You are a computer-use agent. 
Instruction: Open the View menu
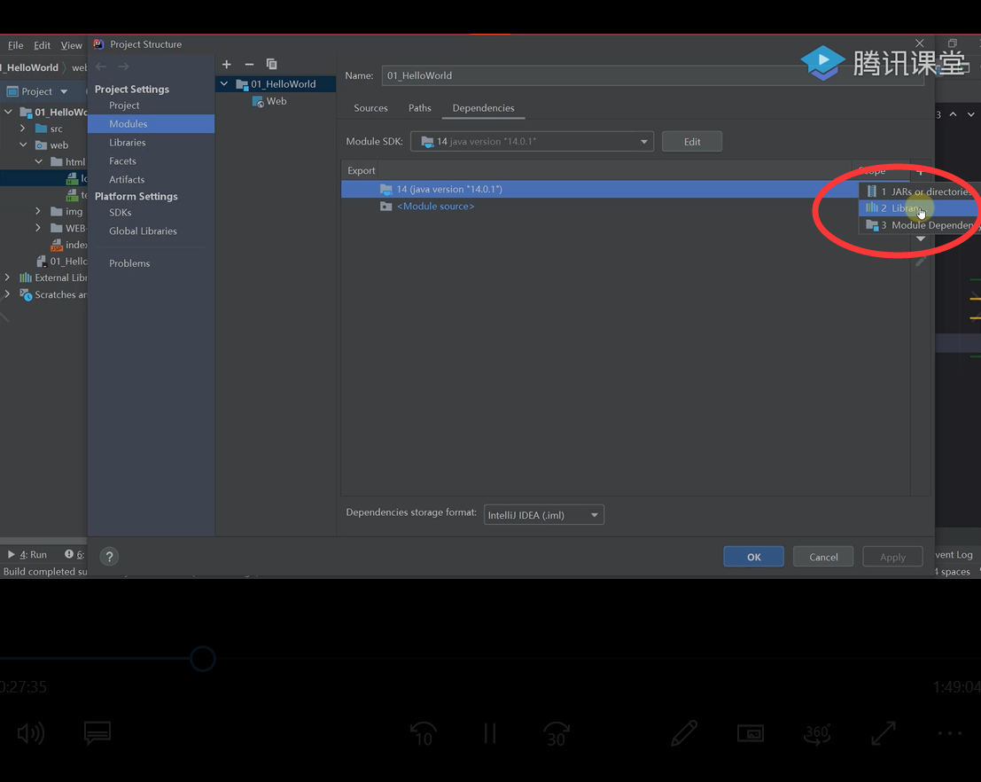71,45
